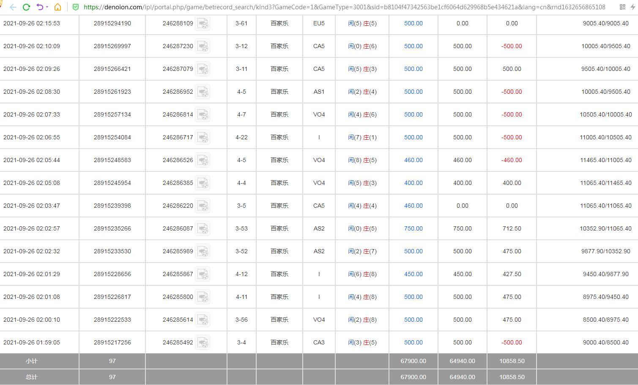The width and height of the screenshot is (638, 385).
Task: Select grand total bet 67900.00 in 总计 row
Action: [413, 377]
